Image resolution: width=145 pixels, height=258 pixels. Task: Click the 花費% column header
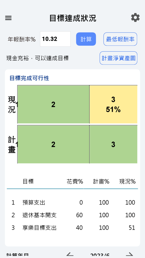click(75, 182)
